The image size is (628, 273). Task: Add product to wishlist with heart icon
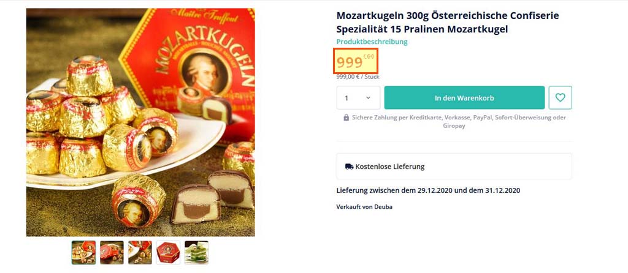[x=560, y=97]
